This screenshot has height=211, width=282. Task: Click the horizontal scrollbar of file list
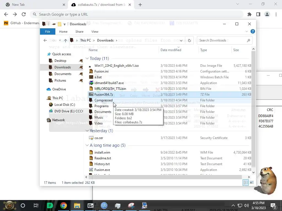pyautogui.click(x=165, y=177)
